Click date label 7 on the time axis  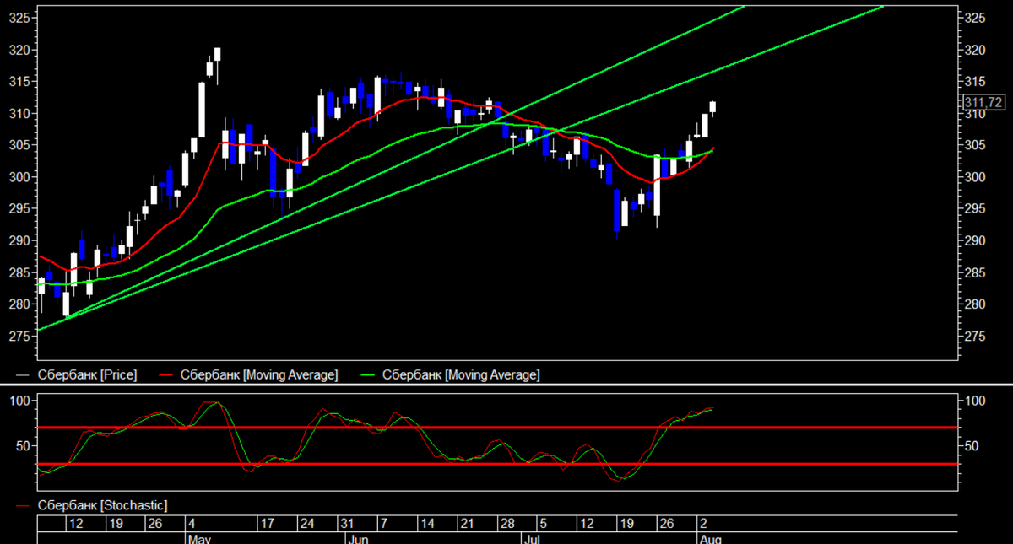382,524
